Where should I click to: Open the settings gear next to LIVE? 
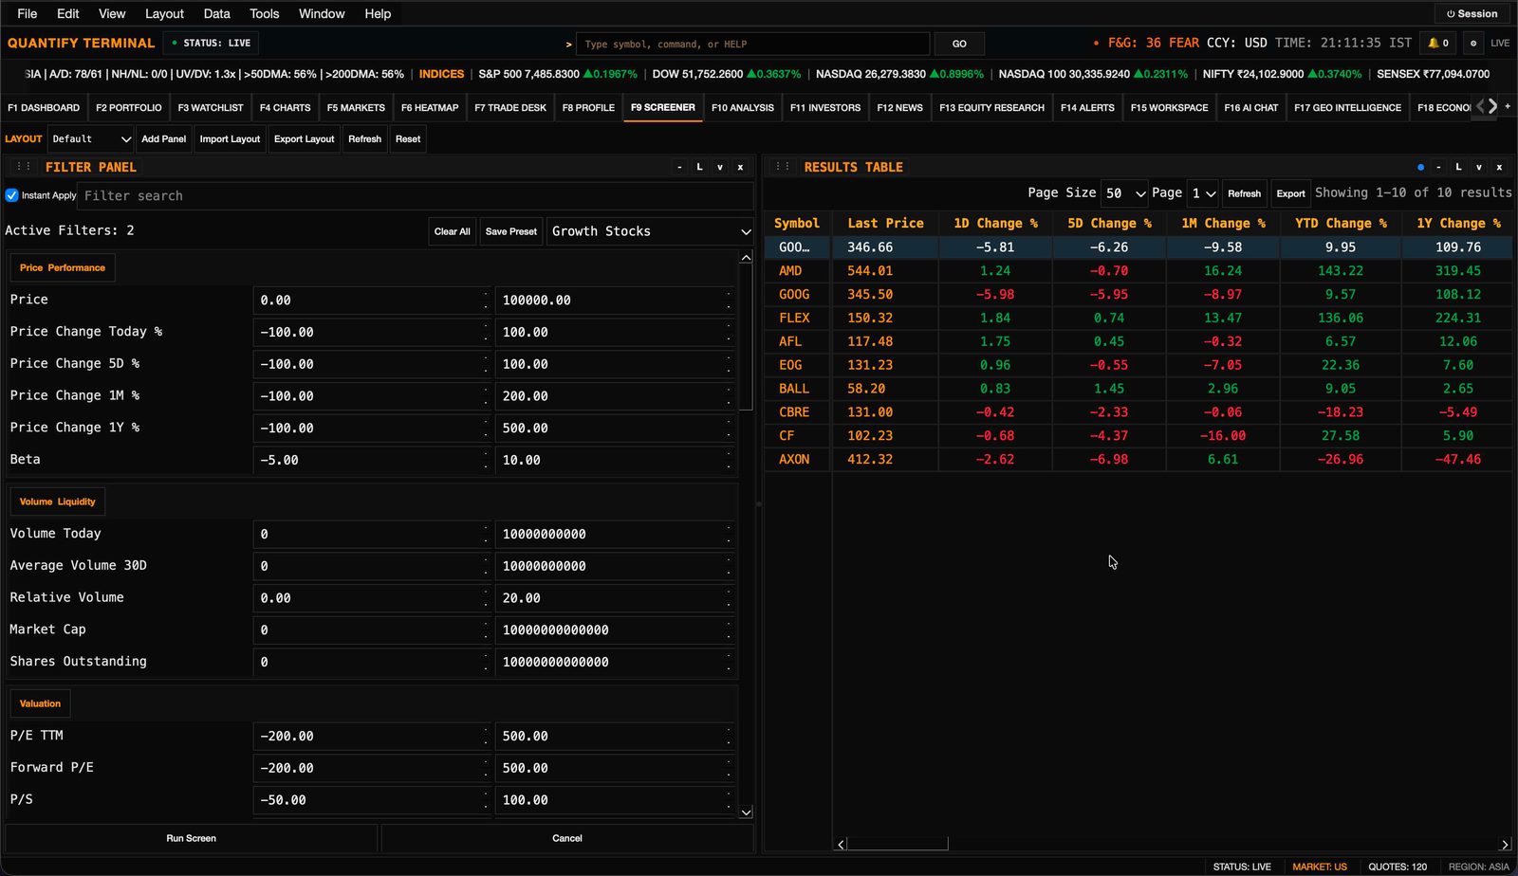click(1472, 43)
